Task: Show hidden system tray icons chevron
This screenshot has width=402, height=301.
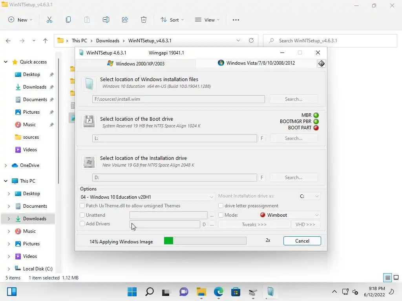Action: click(x=334, y=292)
